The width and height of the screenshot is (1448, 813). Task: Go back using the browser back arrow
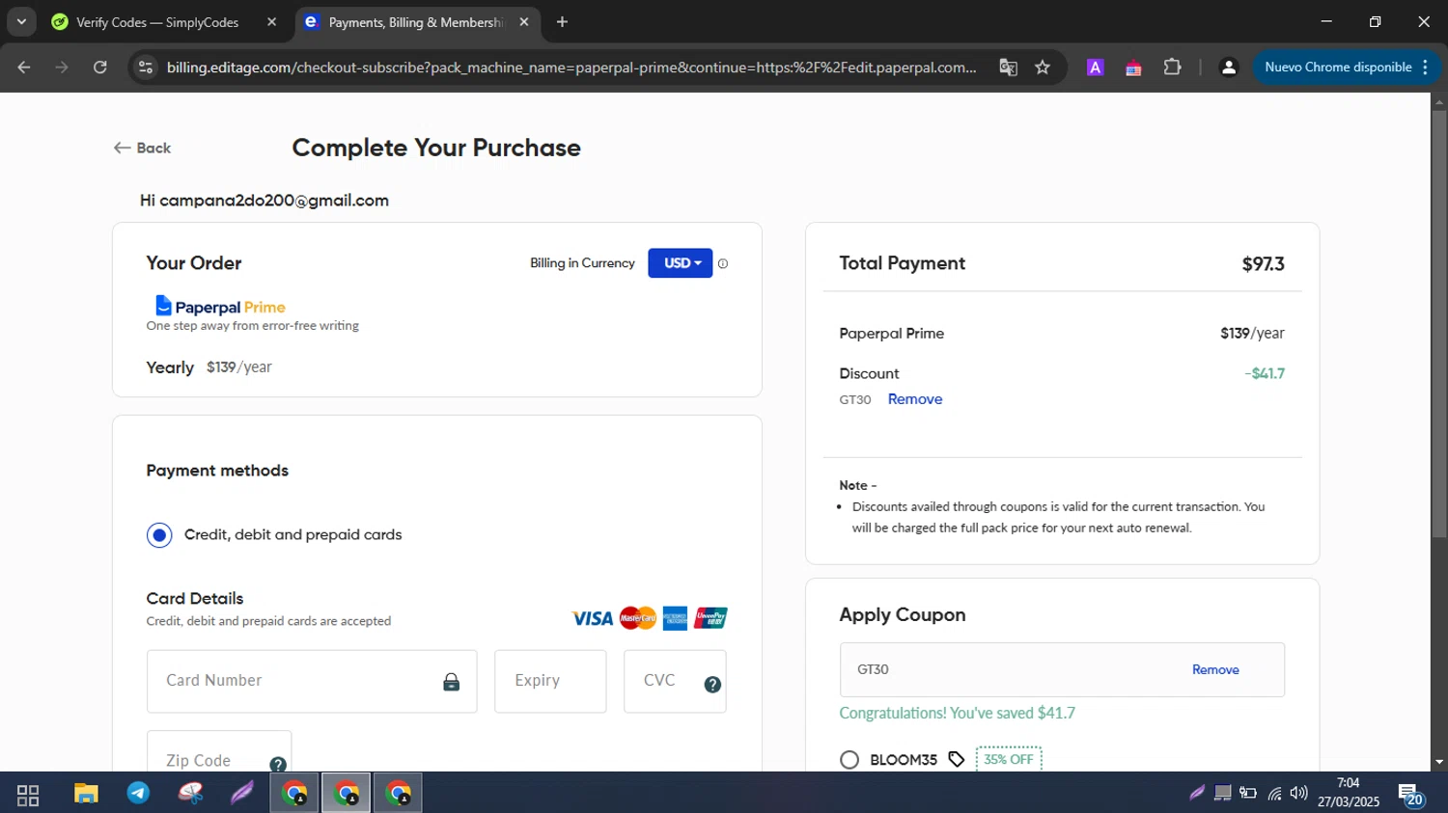[24, 68]
